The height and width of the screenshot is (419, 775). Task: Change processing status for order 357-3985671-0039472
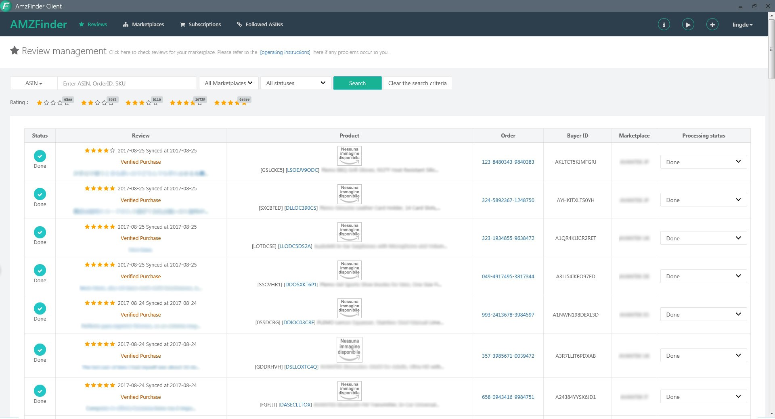pos(704,356)
